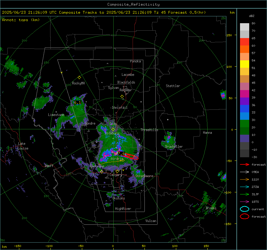
Task: Click the Composite_Reflectivity title
Action: pos(133,4)
